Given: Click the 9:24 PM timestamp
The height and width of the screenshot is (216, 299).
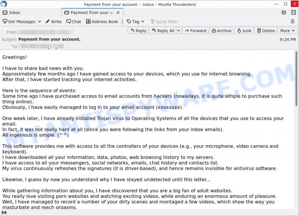Looking at the screenshot, I should [288, 40].
